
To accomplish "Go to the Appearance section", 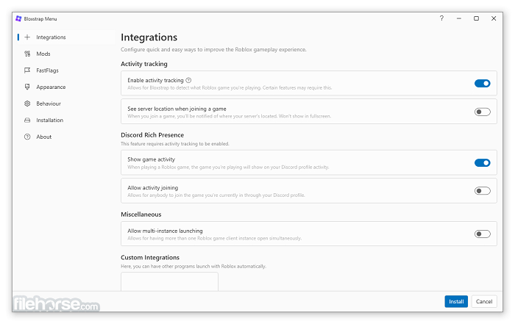I will [x=51, y=87].
